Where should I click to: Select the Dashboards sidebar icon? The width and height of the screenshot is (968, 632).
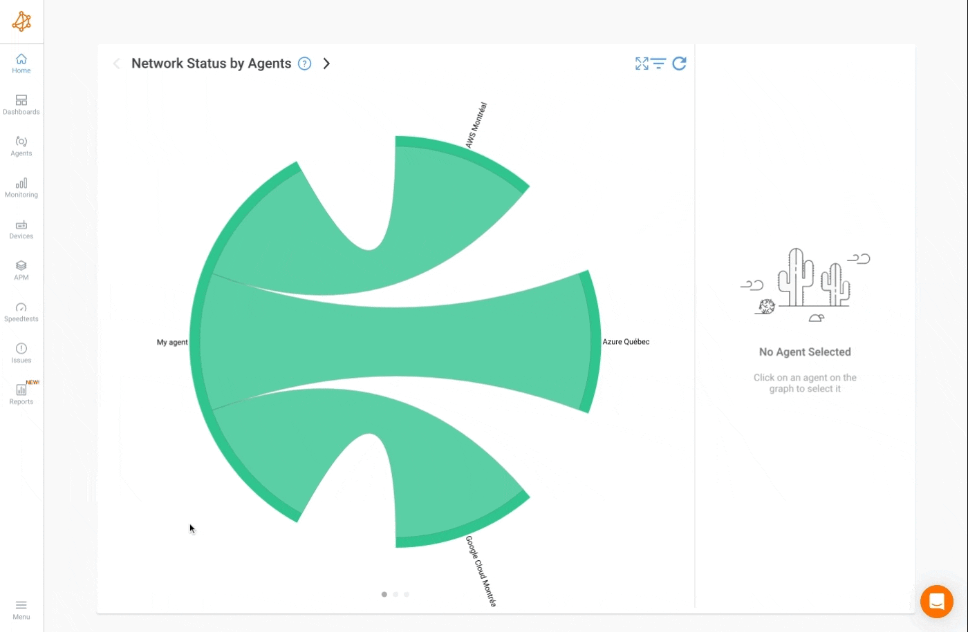[21, 104]
